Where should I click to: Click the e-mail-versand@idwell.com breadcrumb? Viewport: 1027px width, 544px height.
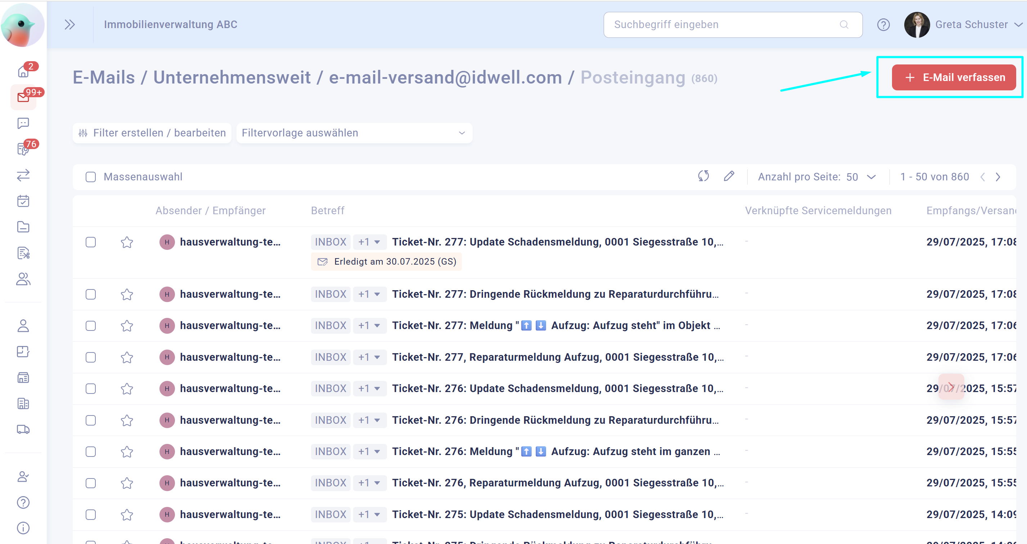pos(445,77)
